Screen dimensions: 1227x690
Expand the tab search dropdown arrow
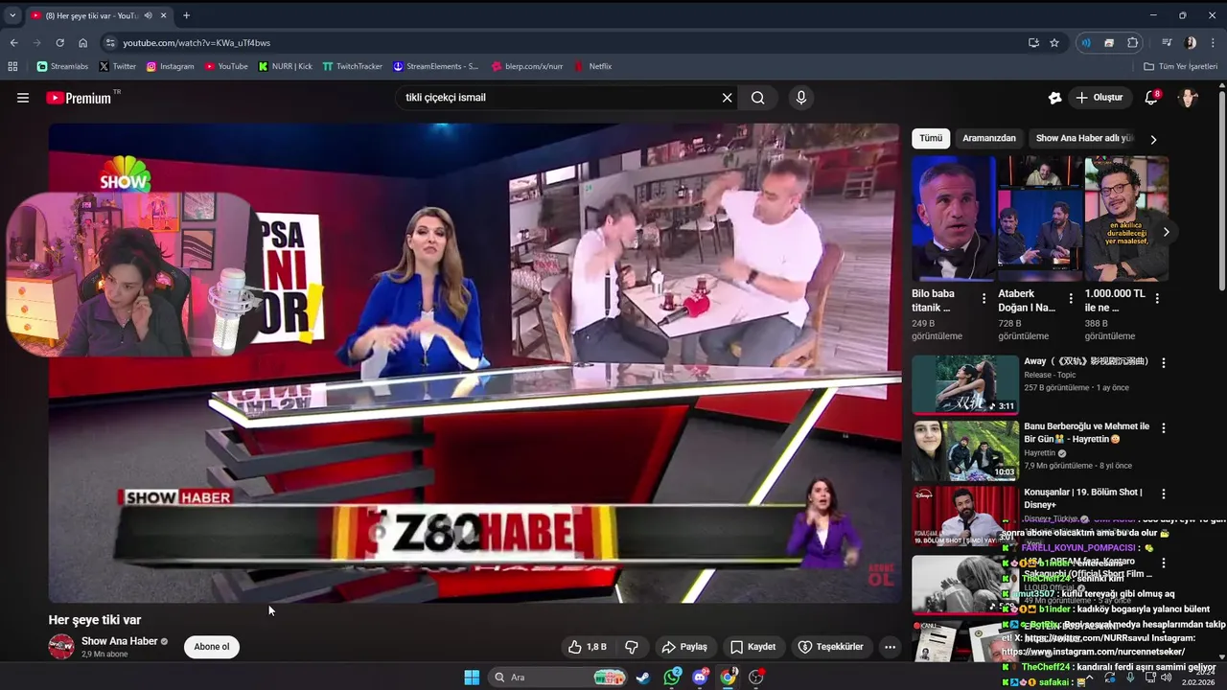point(12,15)
